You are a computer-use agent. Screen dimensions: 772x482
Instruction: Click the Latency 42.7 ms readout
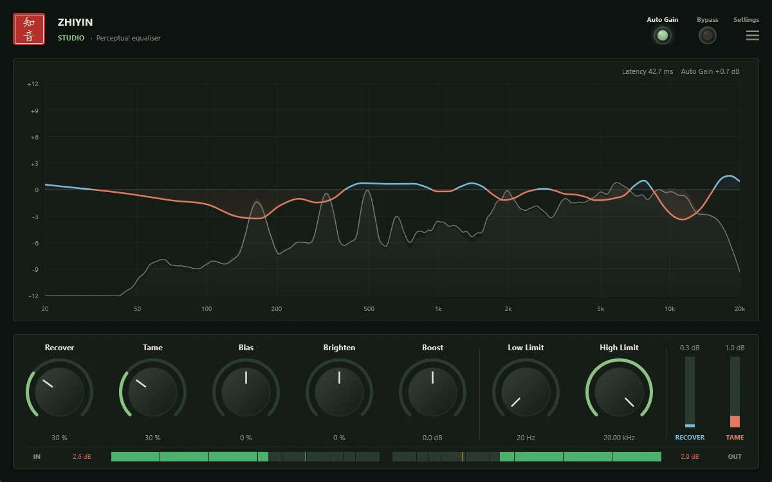pyautogui.click(x=647, y=71)
